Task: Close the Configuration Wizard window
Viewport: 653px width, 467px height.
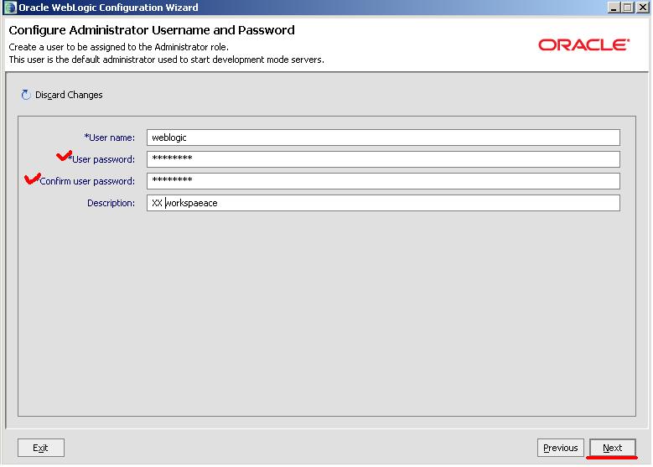Action: coord(642,8)
